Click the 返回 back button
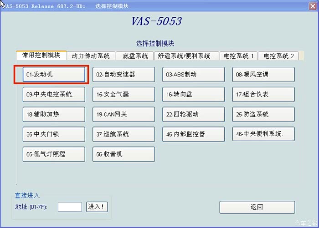The image size is (319, 228). 257,207
